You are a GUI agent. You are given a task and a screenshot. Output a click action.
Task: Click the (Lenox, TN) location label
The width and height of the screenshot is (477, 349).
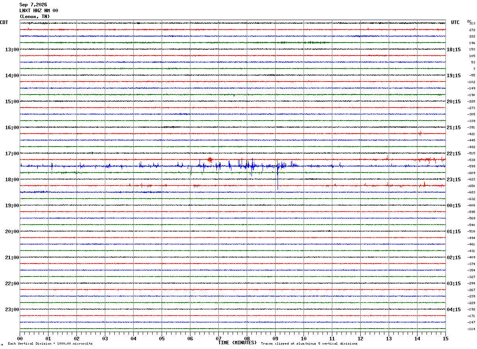click(35, 17)
